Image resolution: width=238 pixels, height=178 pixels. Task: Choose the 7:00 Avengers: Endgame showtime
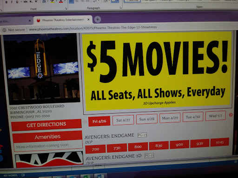click(x=95, y=149)
